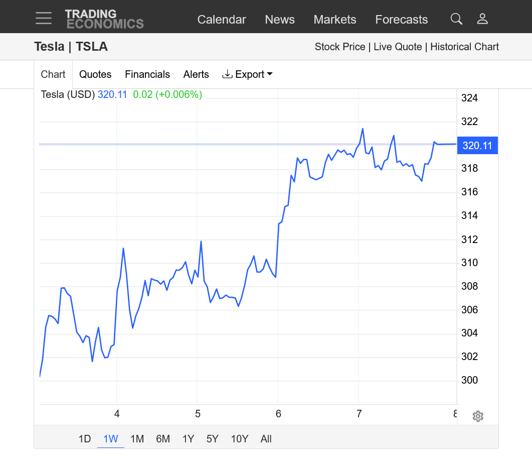This screenshot has width=532, height=465.
Task: Open chart settings gear icon
Action: [x=478, y=416]
